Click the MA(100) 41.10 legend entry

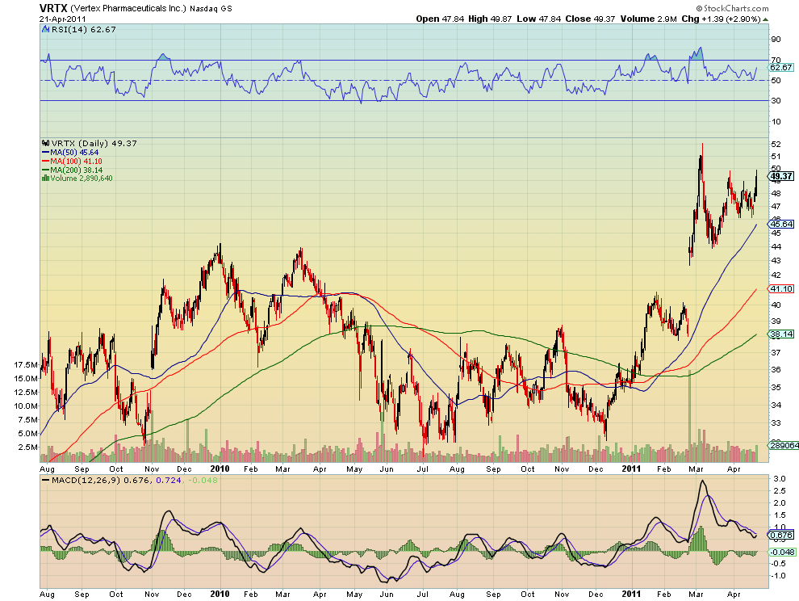tap(72, 162)
